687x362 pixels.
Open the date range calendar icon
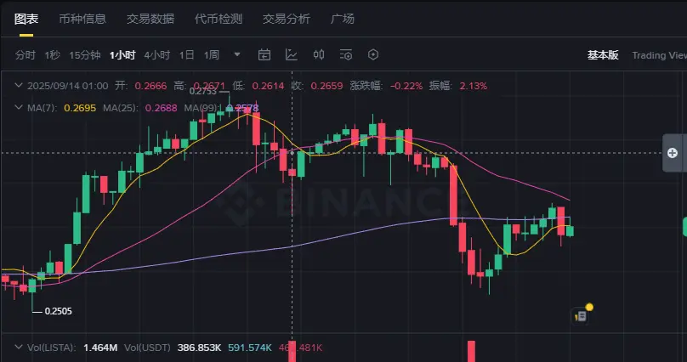click(x=264, y=55)
